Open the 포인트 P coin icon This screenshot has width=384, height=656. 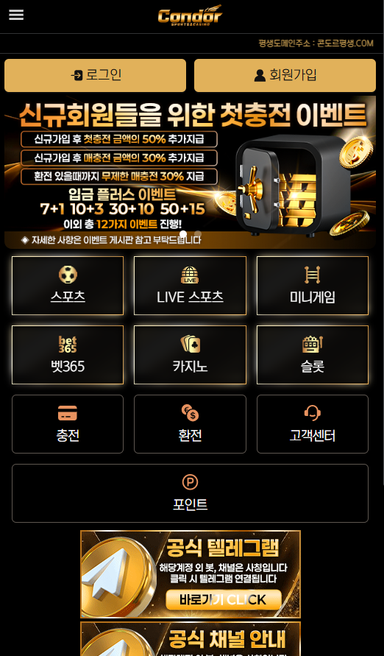point(190,482)
